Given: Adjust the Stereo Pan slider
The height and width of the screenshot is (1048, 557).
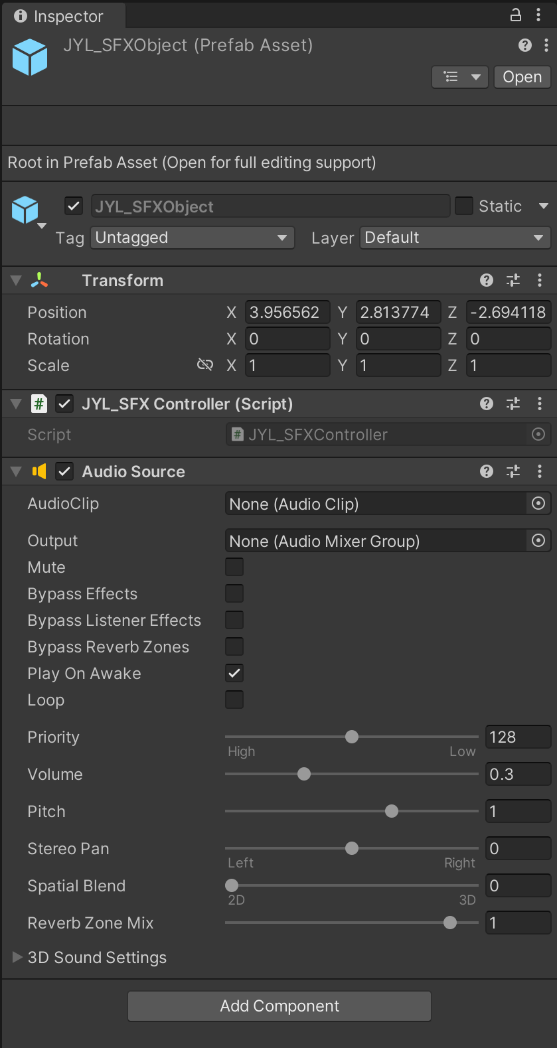Looking at the screenshot, I should click(x=352, y=848).
